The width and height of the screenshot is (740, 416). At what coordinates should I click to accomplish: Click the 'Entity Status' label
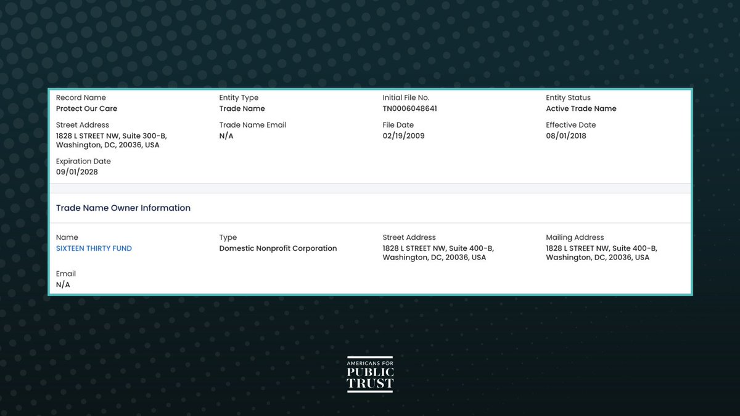tap(568, 97)
